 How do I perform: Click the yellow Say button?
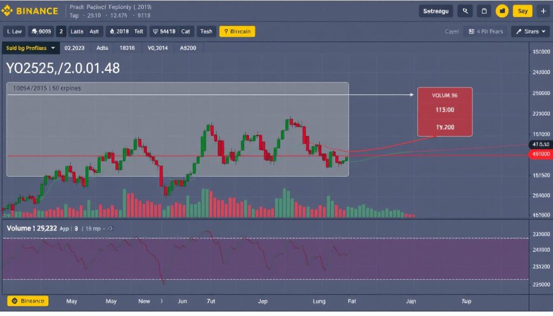[522, 11]
